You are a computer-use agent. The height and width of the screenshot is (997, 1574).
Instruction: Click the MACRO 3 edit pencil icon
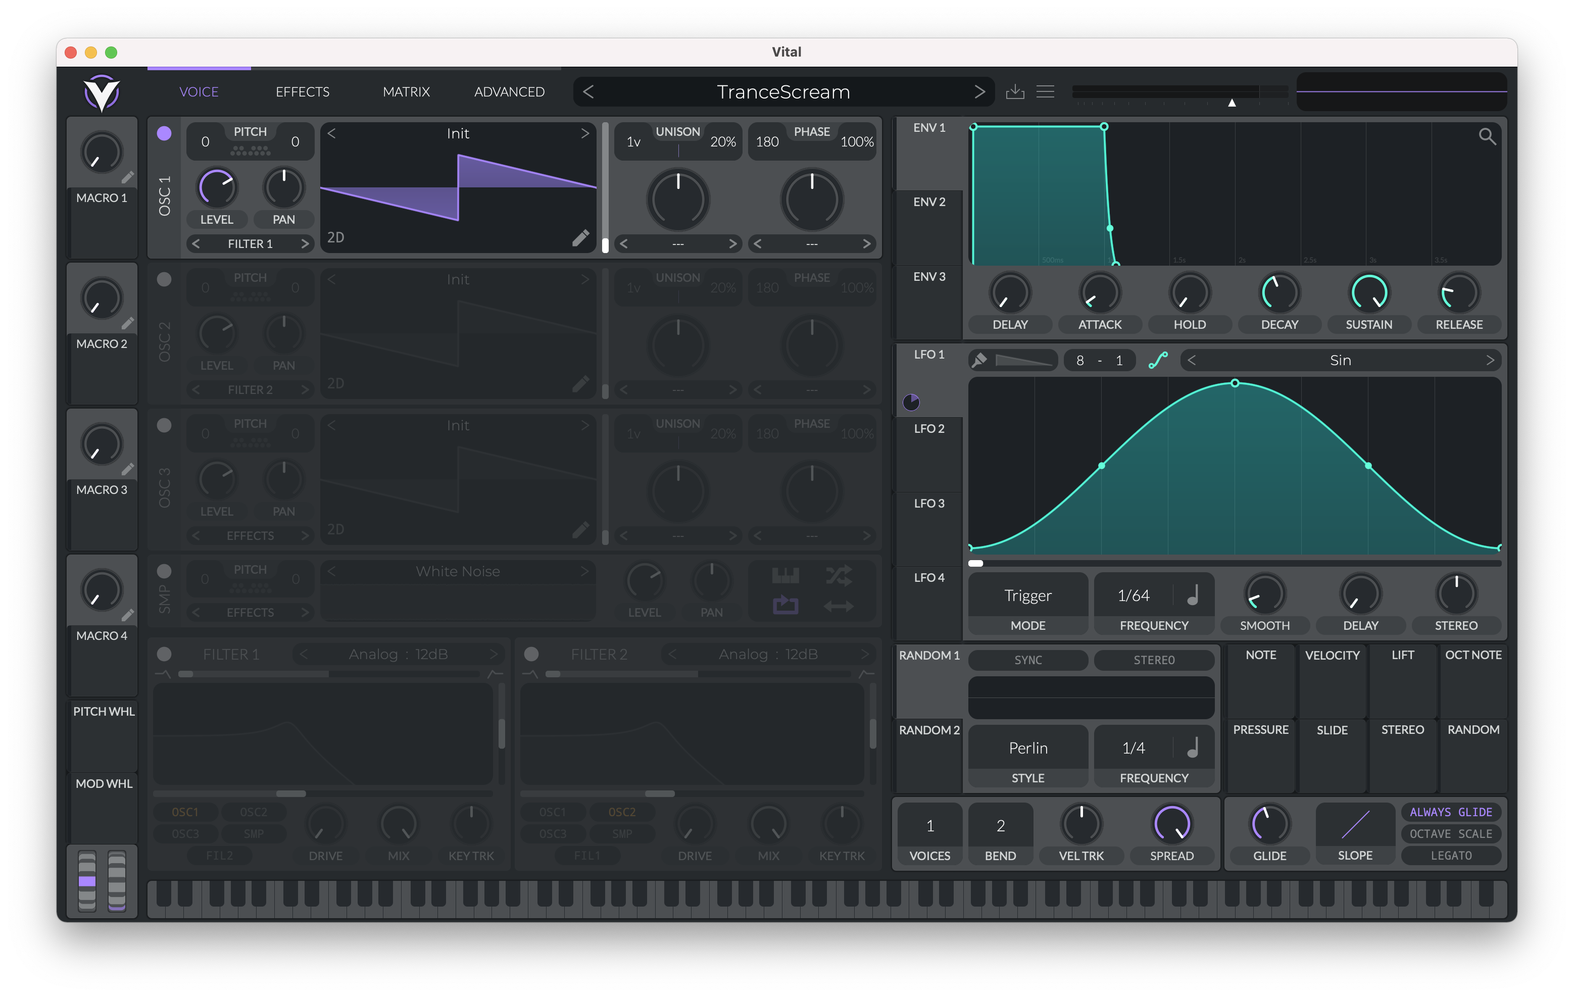127,469
